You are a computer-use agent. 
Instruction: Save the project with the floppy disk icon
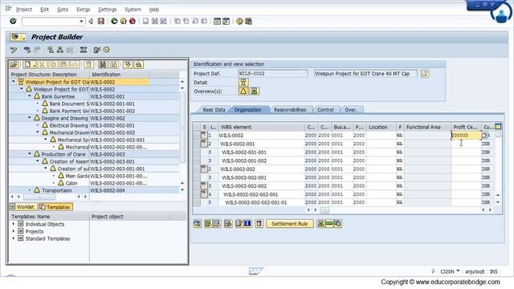(x=101, y=22)
